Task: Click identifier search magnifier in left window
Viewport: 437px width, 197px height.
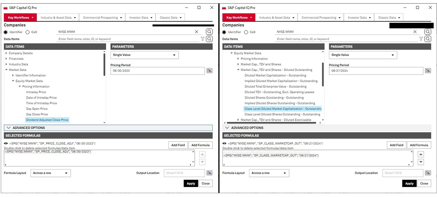Action: coord(209,32)
